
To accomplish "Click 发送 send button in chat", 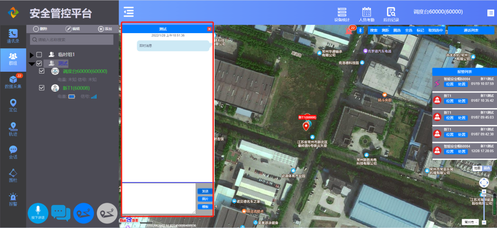I will pyautogui.click(x=205, y=191).
